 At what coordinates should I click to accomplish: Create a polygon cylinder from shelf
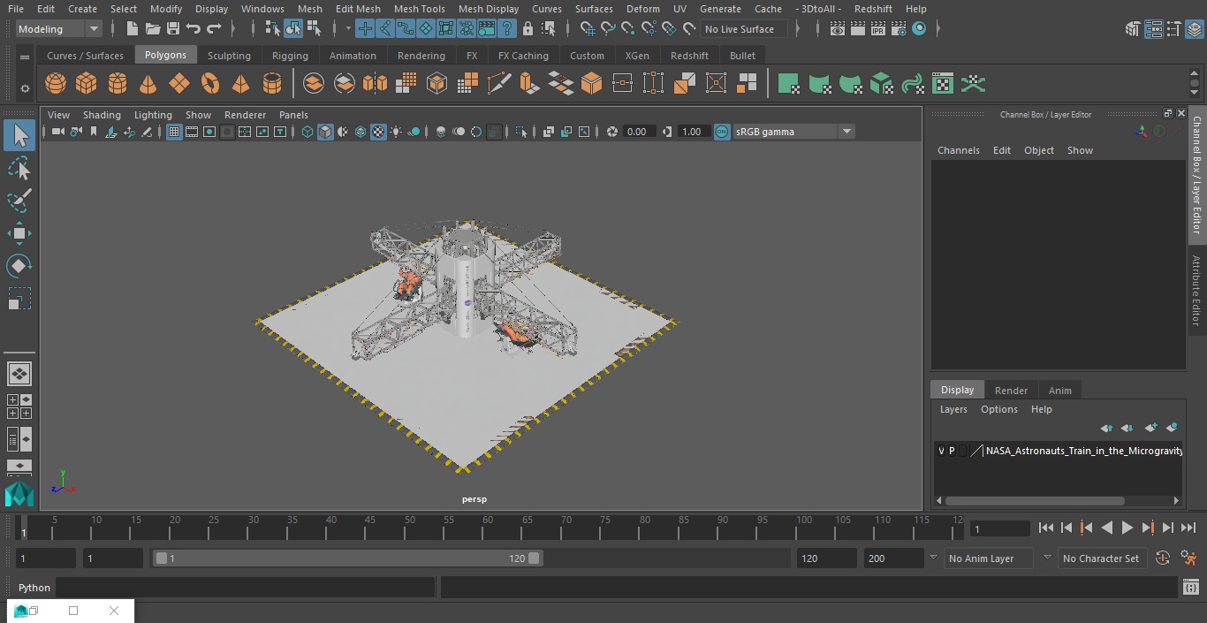pyautogui.click(x=118, y=84)
